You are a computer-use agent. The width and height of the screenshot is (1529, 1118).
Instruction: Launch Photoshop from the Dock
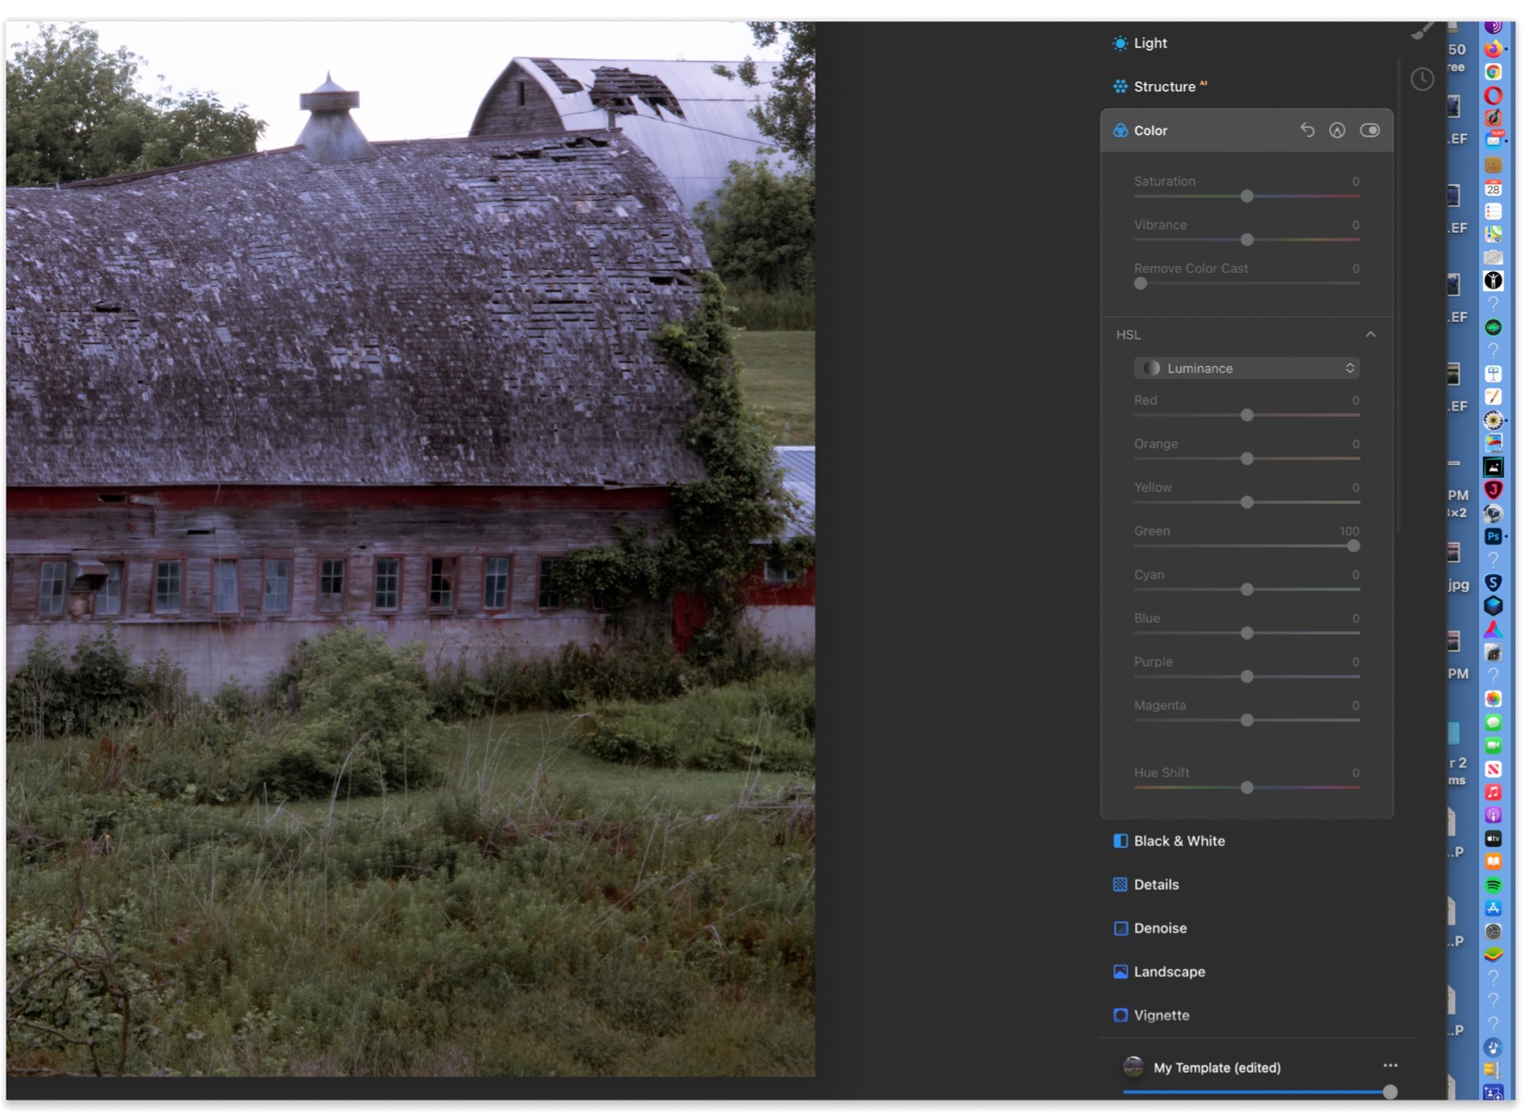[1494, 536]
